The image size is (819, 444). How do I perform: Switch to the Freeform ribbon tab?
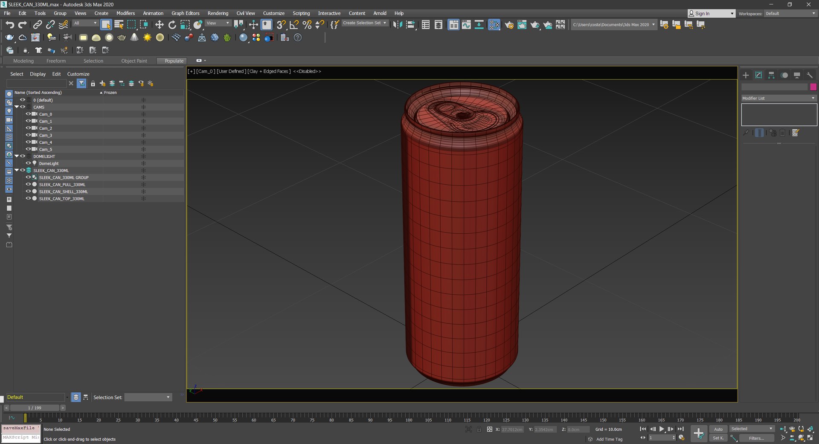pos(56,61)
